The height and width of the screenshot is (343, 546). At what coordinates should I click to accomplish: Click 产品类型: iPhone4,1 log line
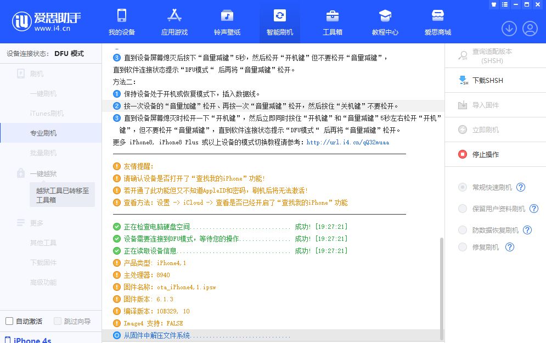(154, 263)
